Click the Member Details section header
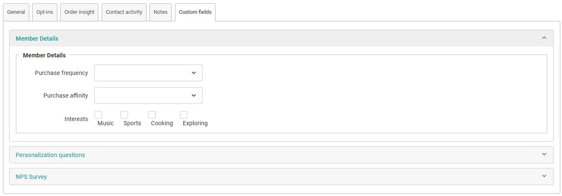Screen dimensions: 562x196 [x=37, y=39]
